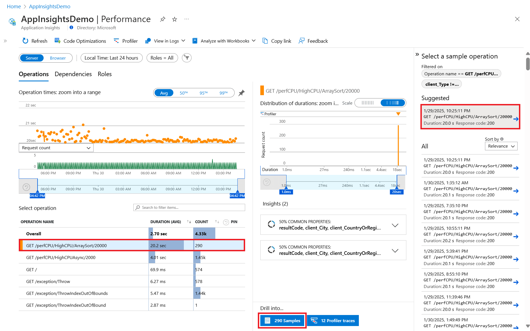The height and width of the screenshot is (331, 530).
Task: Click the Refresh icon in toolbar
Action: [25, 41]
